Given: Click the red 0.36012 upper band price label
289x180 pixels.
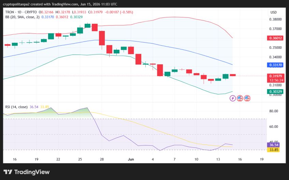Looking at the screenshot, I should [x=275, y=38].
